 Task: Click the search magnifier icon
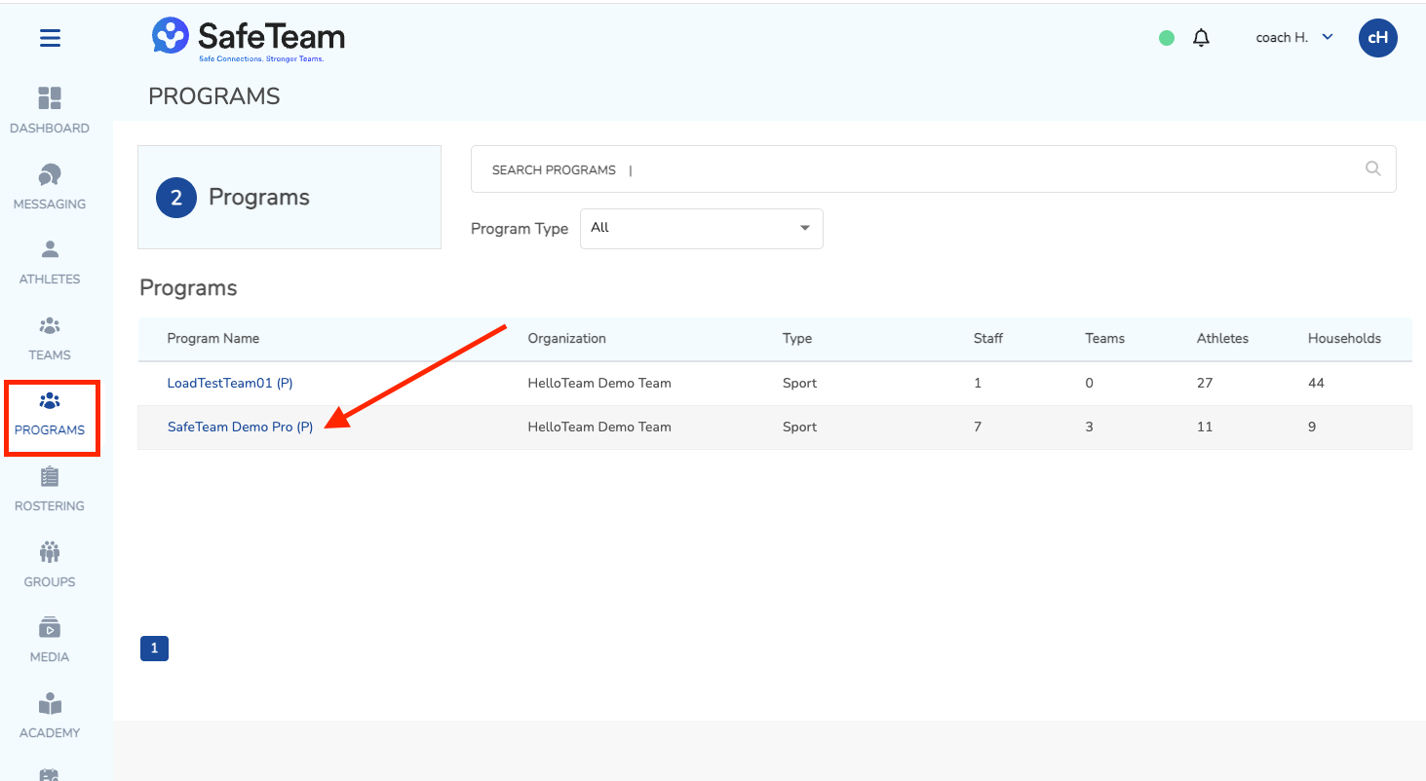[1373, 168]
